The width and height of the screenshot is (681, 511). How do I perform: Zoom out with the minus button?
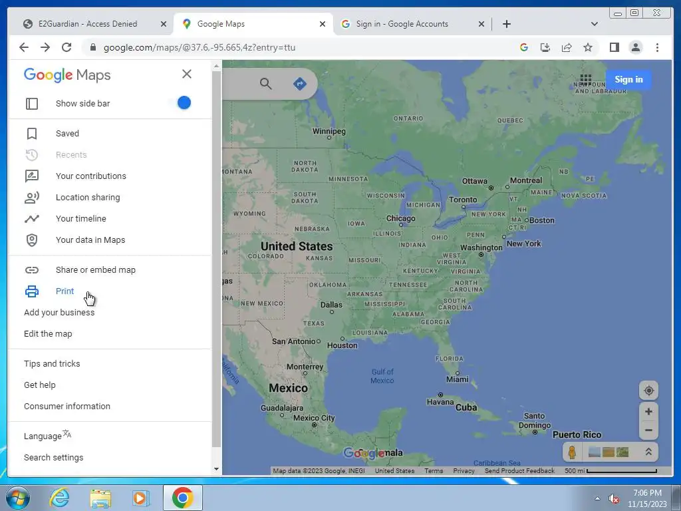click(648, 430)
